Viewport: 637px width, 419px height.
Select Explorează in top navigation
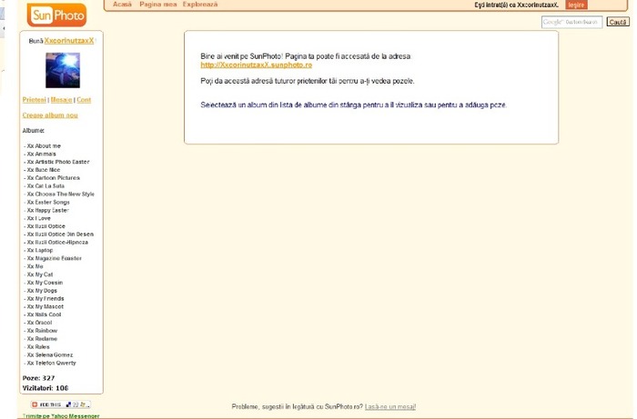pos(199,5)
